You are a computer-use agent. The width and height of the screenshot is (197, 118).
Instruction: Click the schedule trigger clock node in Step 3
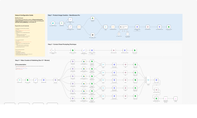pos(19,80)
